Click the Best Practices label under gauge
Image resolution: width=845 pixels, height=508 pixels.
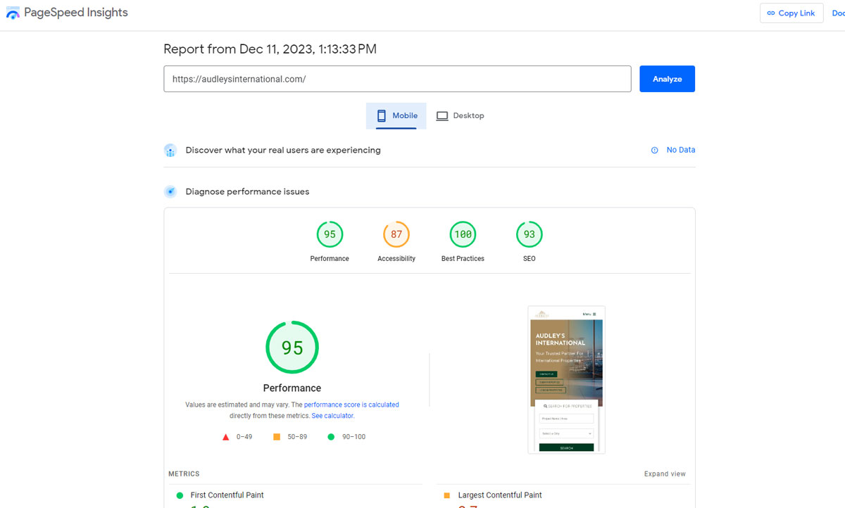pos(463,259)
